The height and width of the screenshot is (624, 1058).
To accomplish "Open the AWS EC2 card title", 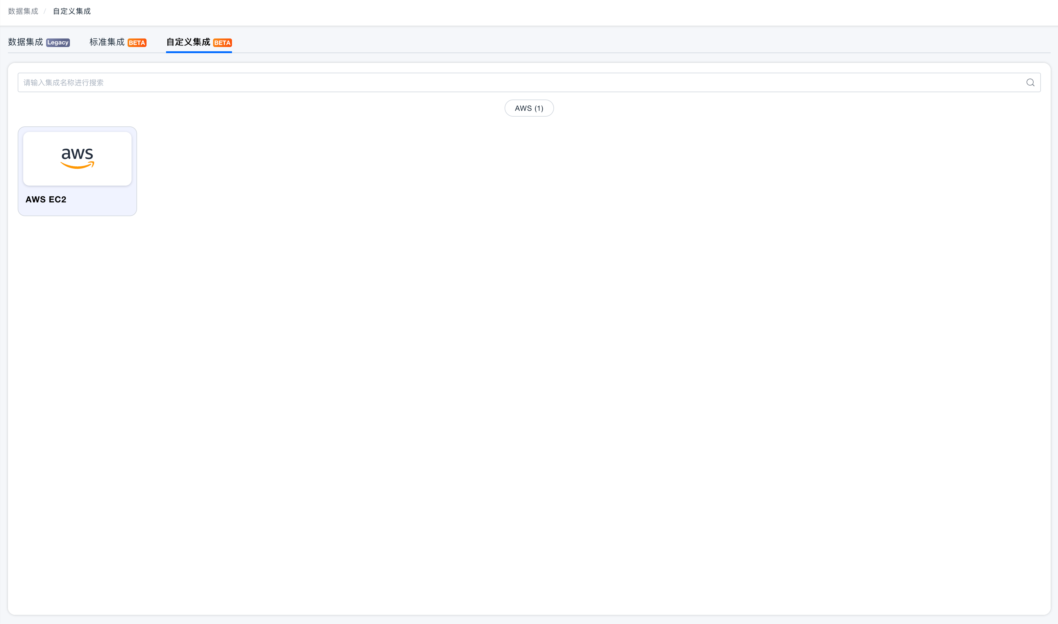I will [x=46, y=199].
